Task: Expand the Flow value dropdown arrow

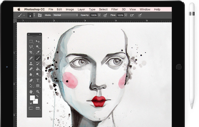Action: (125, 15)
